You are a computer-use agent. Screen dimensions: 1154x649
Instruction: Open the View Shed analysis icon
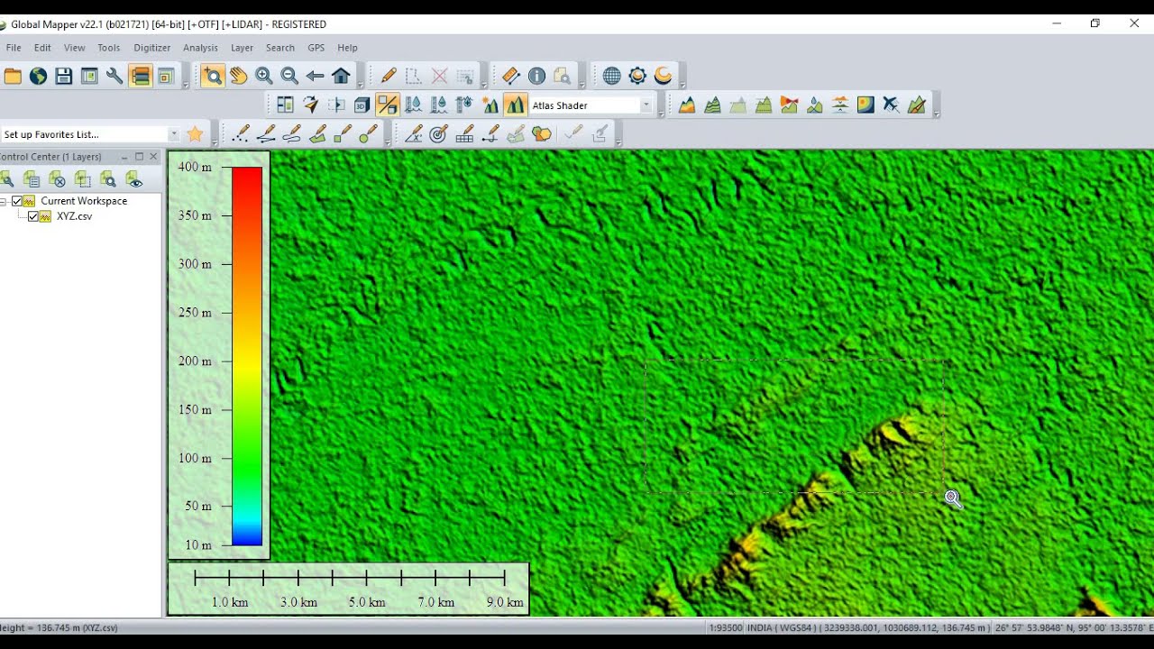tap(789, 105)
